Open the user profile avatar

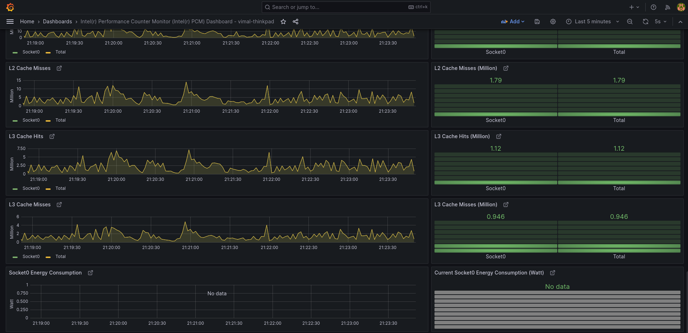pyautogui.click(x=681, y=7)
